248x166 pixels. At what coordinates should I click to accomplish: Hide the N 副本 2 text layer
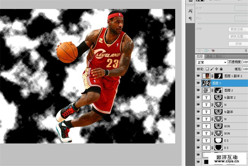click(198, 97)
